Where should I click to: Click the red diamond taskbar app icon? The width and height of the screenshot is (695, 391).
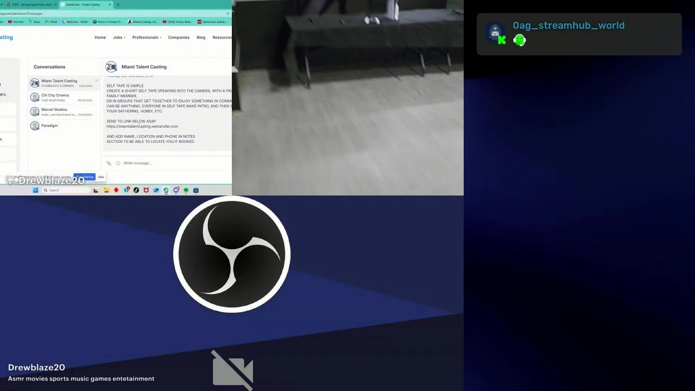pyautogui.click(x=116, y=190)
